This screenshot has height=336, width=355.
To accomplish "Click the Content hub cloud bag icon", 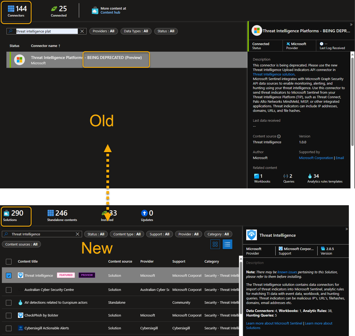I will coord(95,10).
